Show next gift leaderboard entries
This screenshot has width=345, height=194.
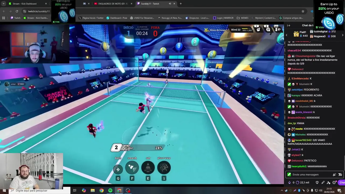click(343, 35)
